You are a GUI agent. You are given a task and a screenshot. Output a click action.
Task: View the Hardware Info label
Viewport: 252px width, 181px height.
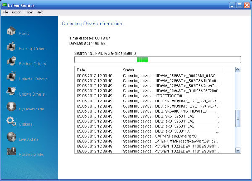(31, 155)
